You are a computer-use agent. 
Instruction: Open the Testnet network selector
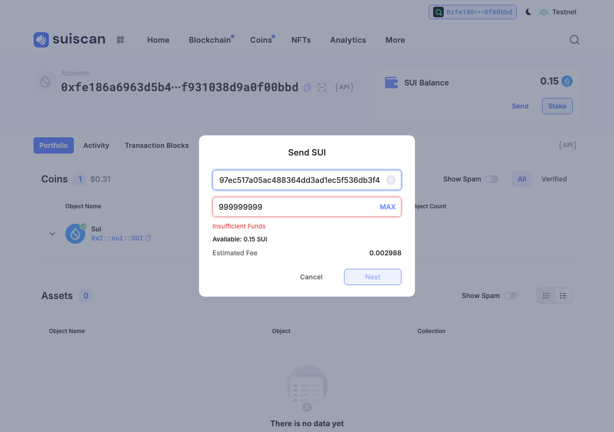(x=558, y=12)
